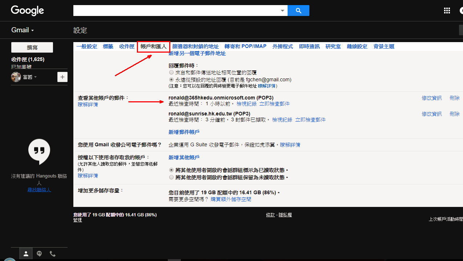Go to the 即時通訊 tab

coord(309,46)
